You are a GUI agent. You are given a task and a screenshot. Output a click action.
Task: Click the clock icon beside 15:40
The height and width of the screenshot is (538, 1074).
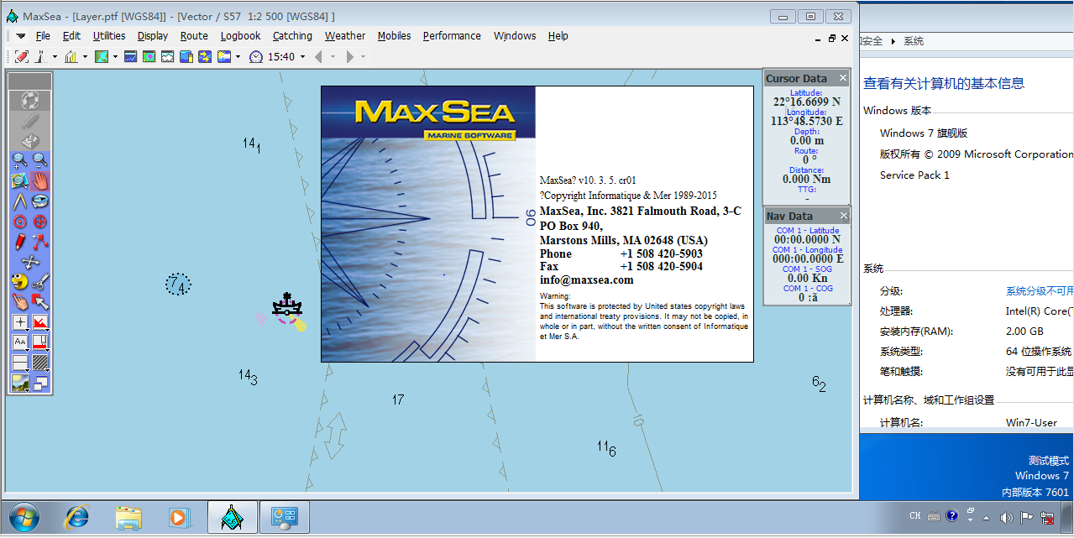coord(256,56)
